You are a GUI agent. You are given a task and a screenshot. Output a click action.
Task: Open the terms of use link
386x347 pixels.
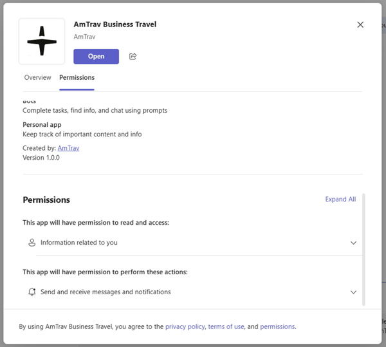226,326
